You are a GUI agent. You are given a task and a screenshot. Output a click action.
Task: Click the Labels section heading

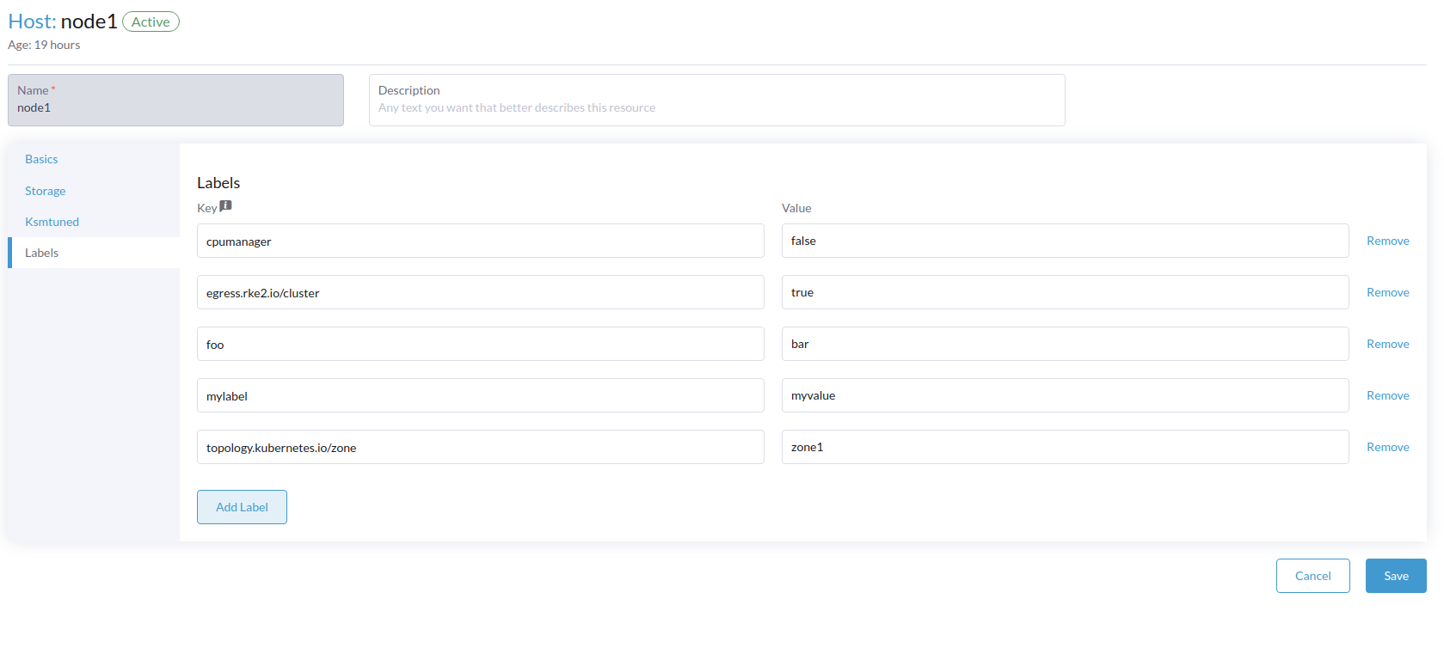[218, 183]
